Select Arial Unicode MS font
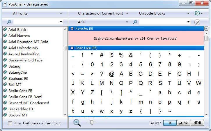Screen dimensions: 211x131 [x=23, y=48]
